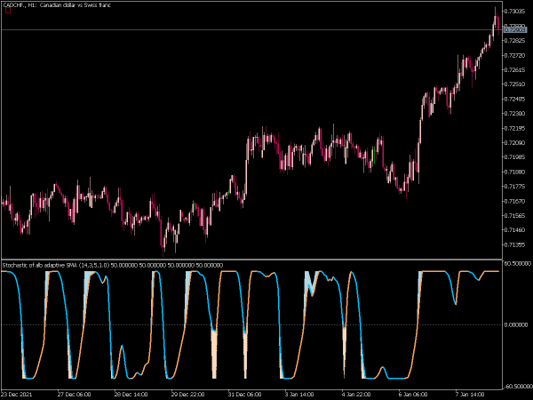Click the 28 Dec 14:00 time label
The width and height of the screenshot is (533, 400).
coord(131,395)
